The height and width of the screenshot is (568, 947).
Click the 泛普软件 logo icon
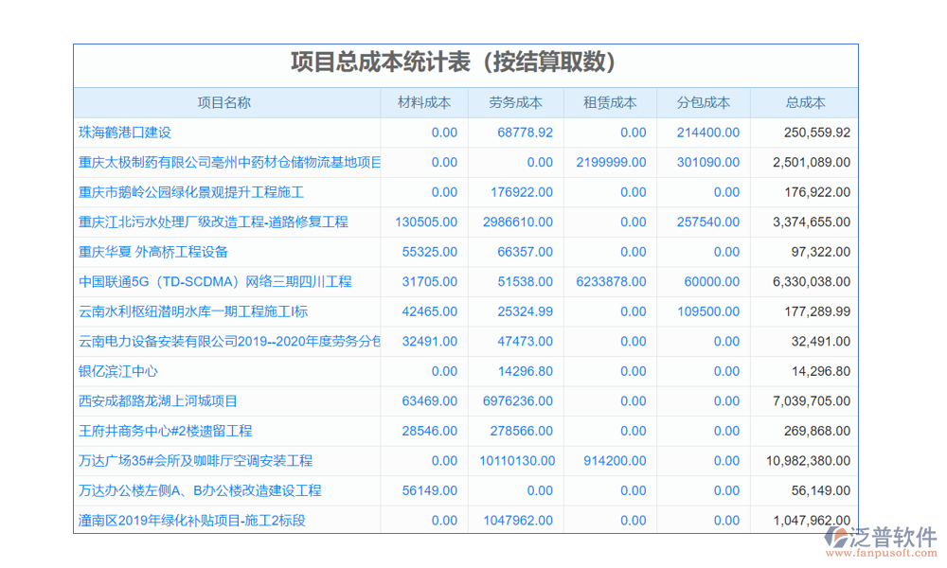coord(838,538)
